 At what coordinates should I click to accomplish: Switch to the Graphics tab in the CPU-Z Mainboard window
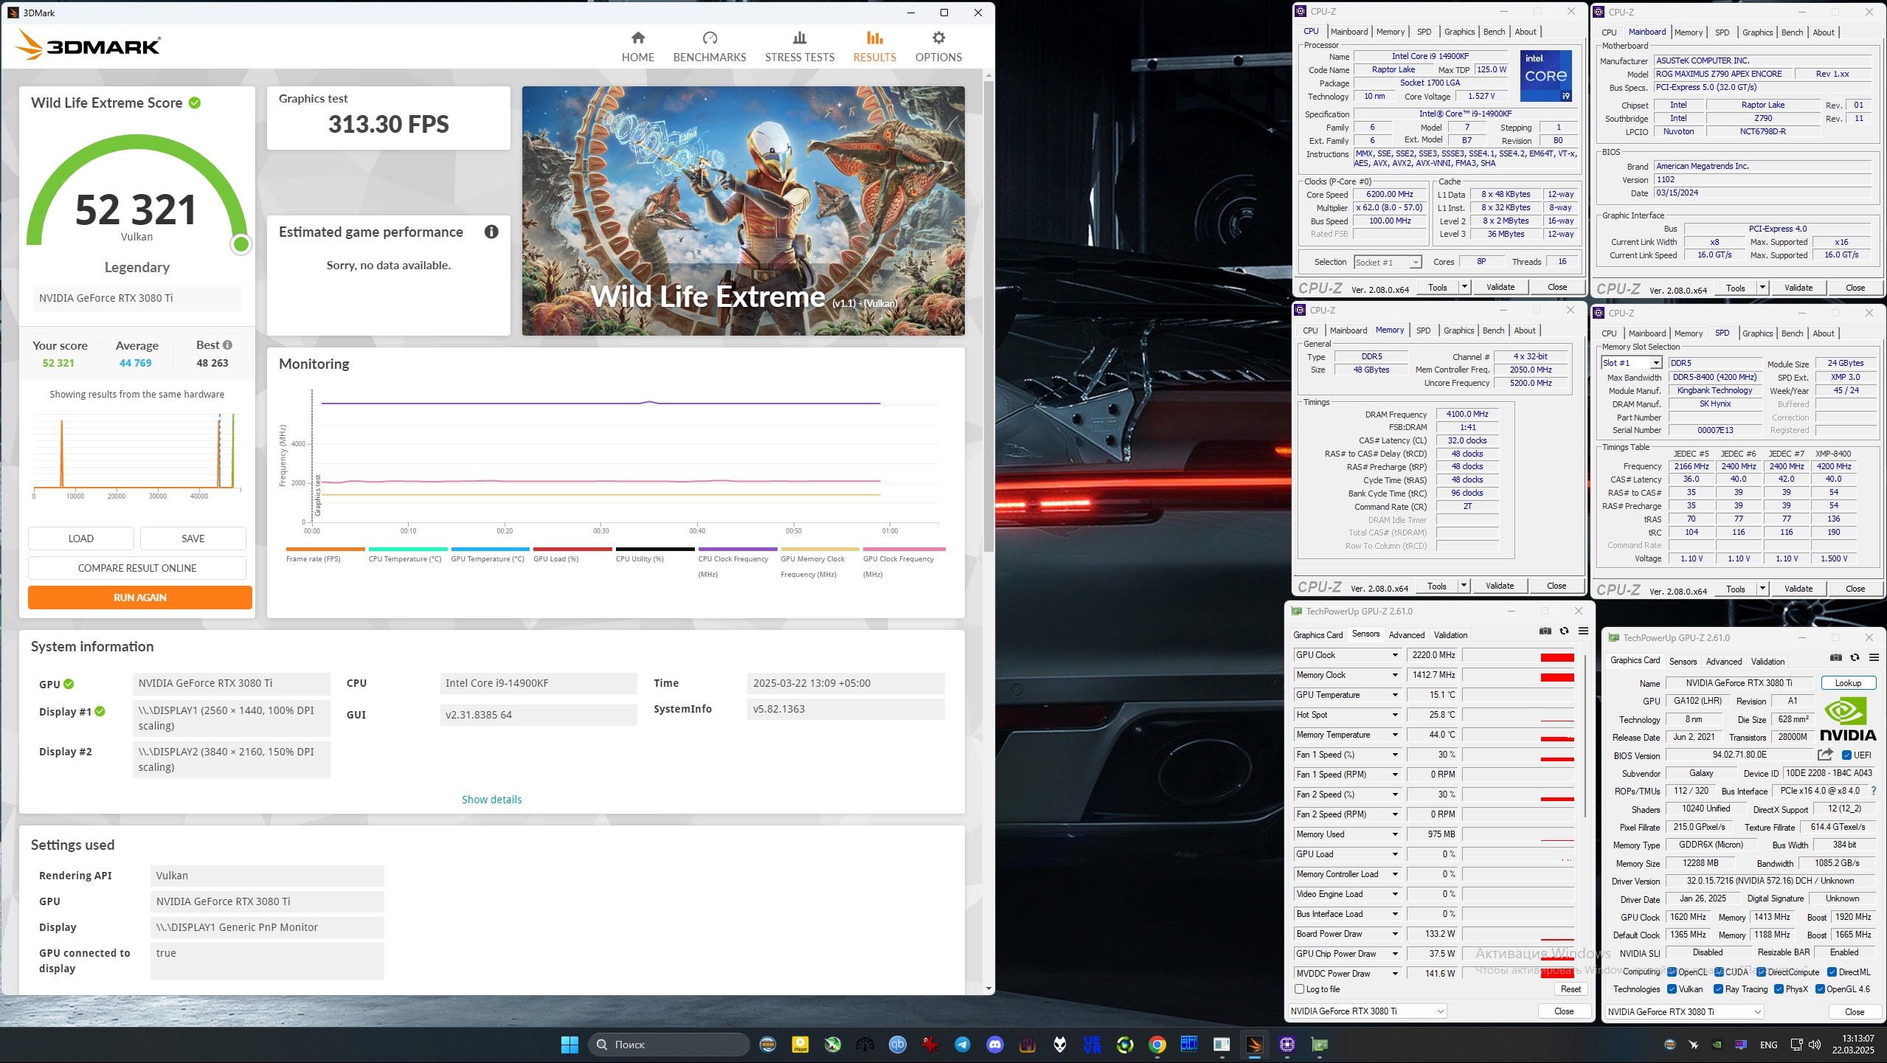point(1757,32)
